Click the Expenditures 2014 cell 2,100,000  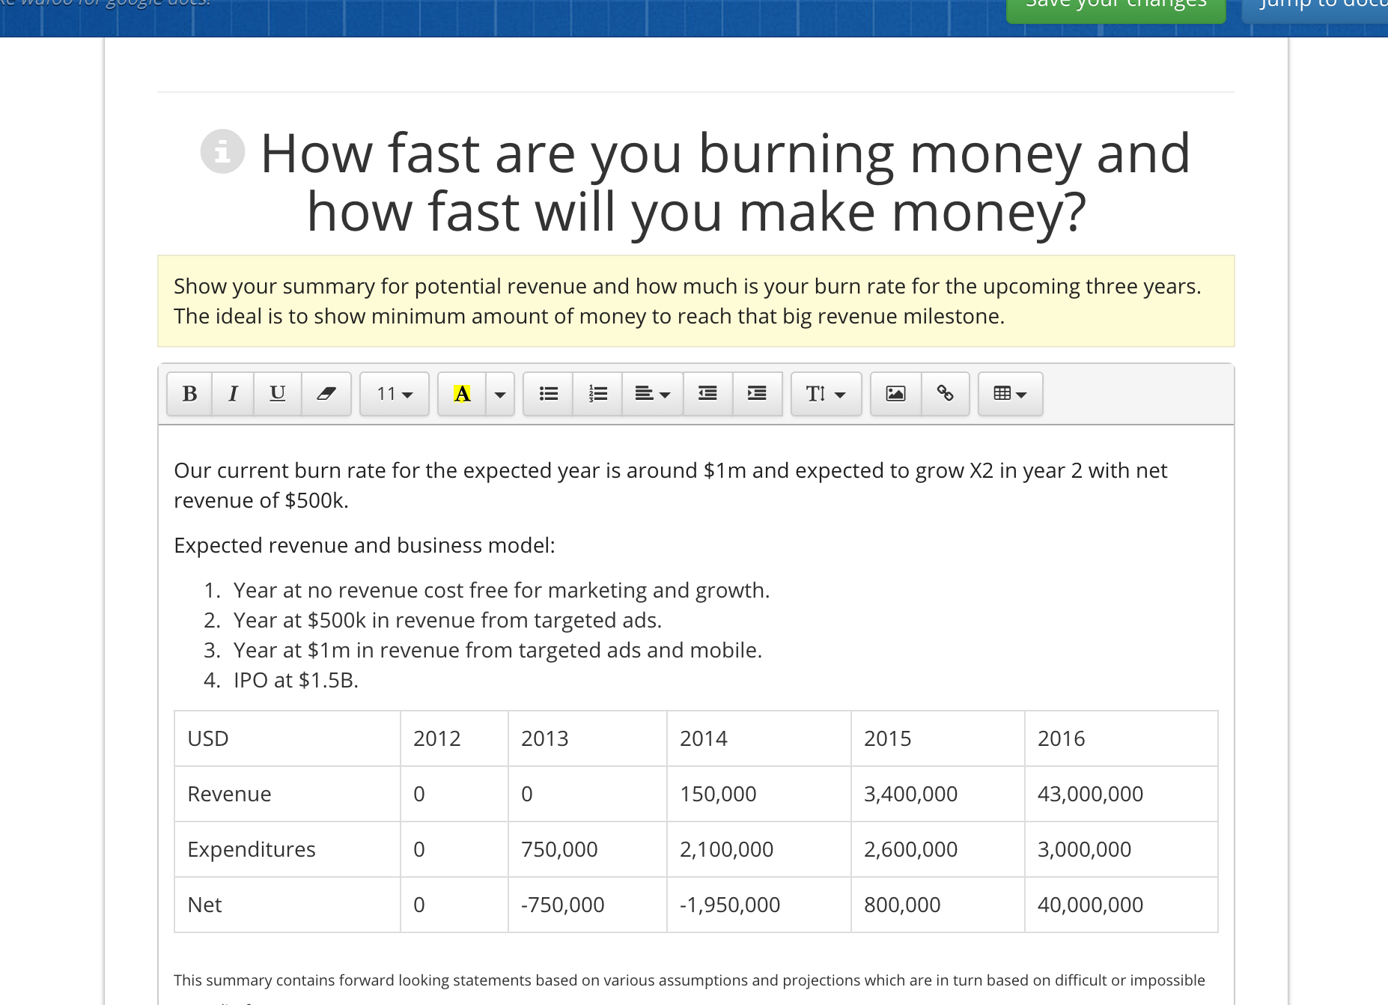758,849
